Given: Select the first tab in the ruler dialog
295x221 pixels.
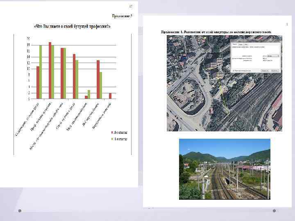Looking at the screenshot, I should pos(234,44).
